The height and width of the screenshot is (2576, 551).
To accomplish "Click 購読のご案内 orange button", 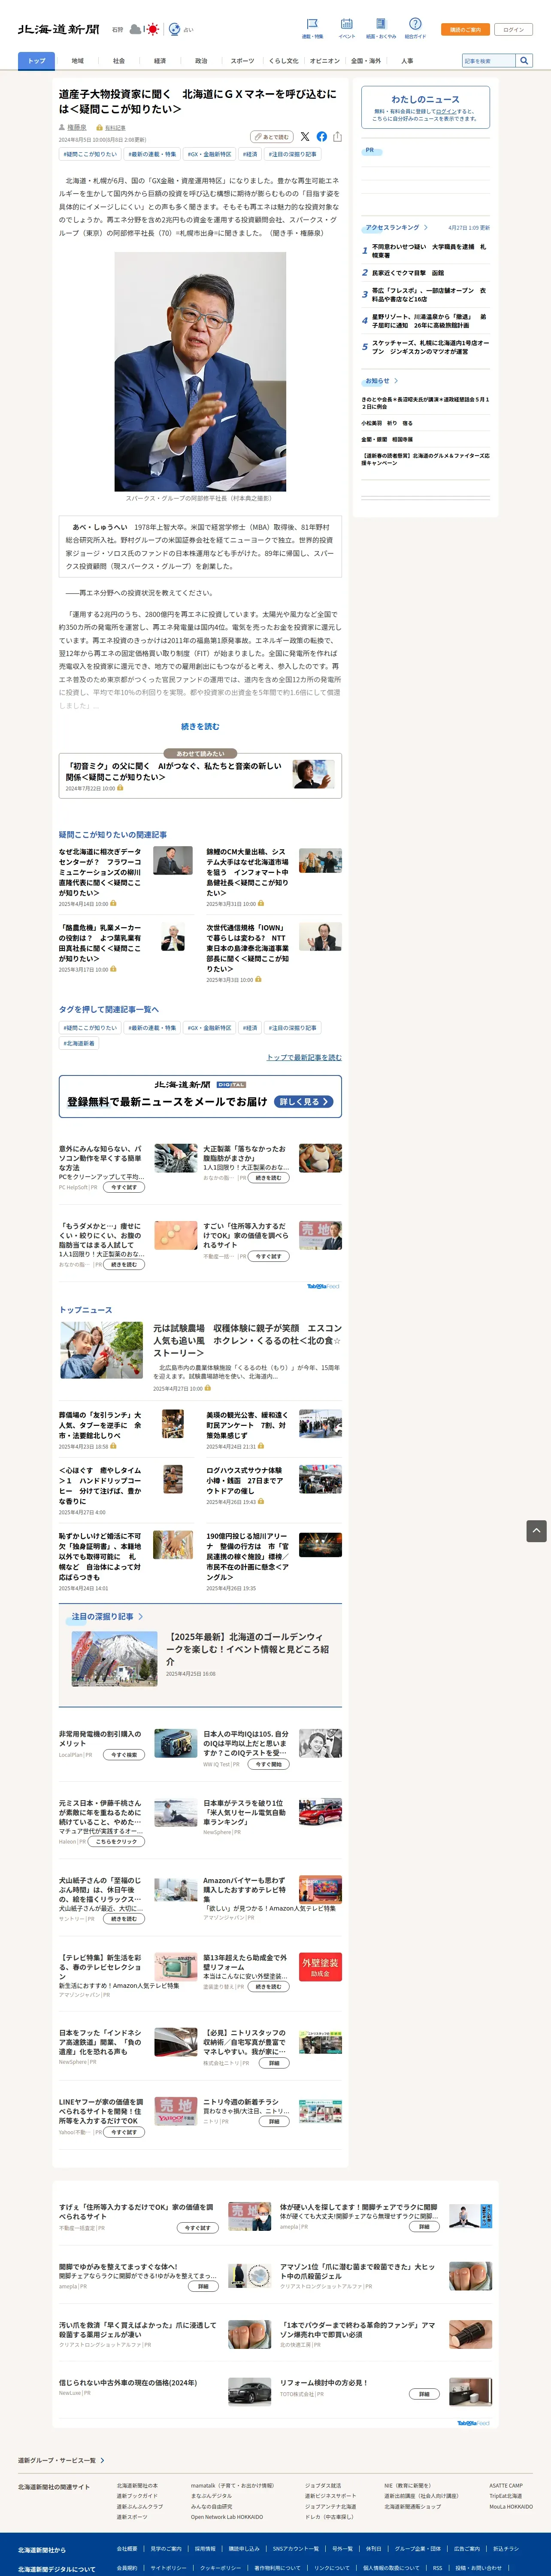I will [x=465, y=30].
